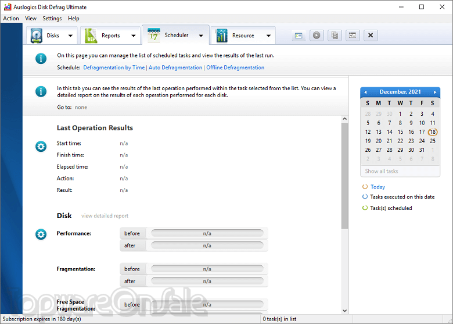Image resolution: width=453 pixels, height=324 pixels.
Task: Click the Disks hard drive icon
Action: [37, 35]
